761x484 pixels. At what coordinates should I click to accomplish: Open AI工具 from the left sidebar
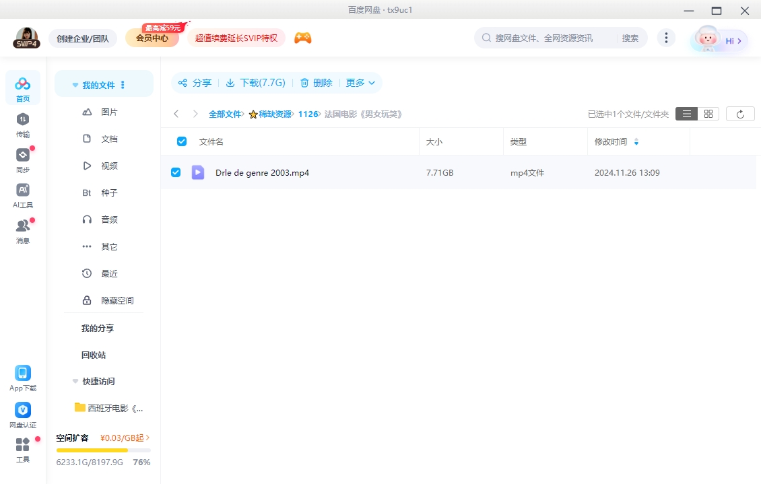[x=23, y=191]
